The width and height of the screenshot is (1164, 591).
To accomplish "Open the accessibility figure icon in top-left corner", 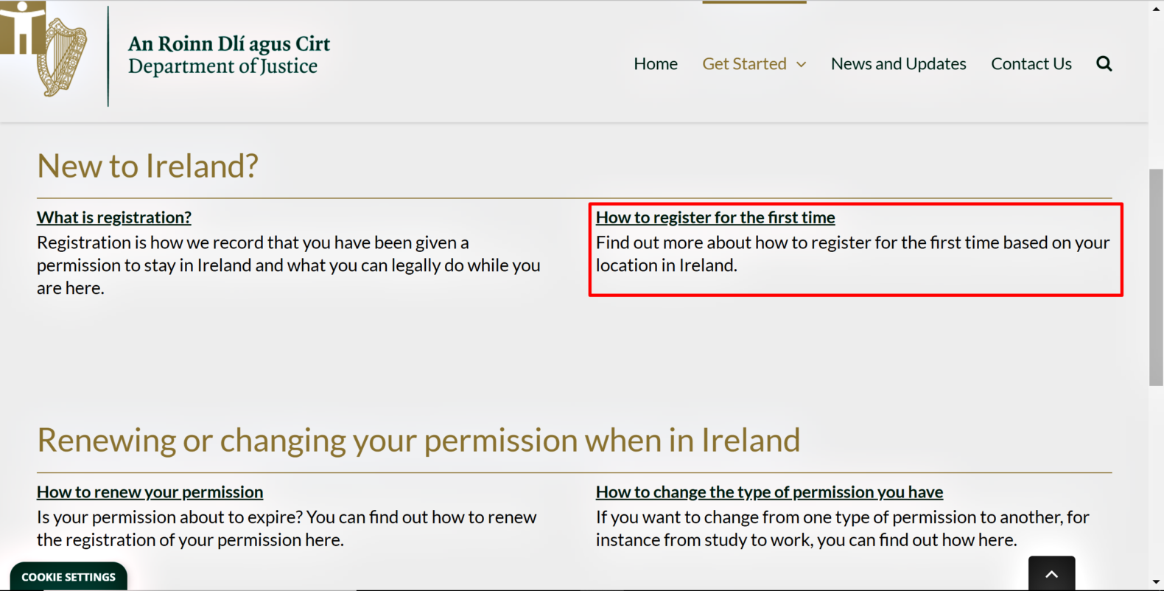I will 22,27.
